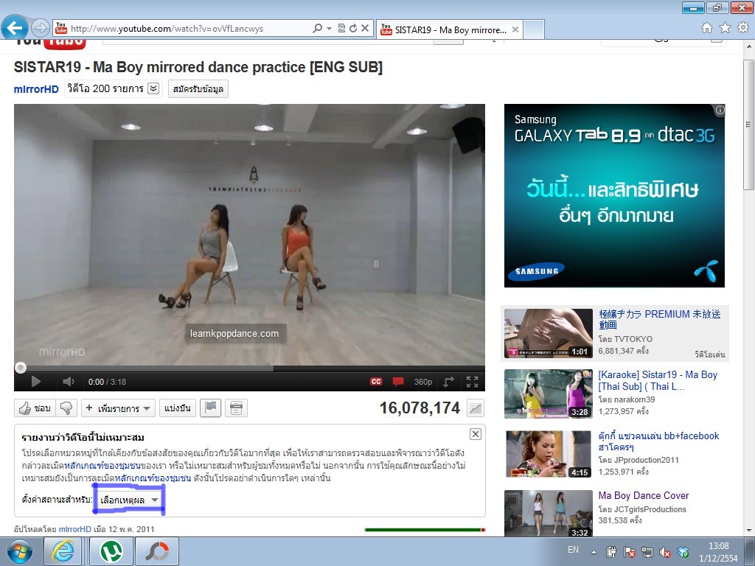Open the ตุ๊กกี้ แชวคนเล่น bb+facebook video link
755x566 pixels.
point(658,441)
